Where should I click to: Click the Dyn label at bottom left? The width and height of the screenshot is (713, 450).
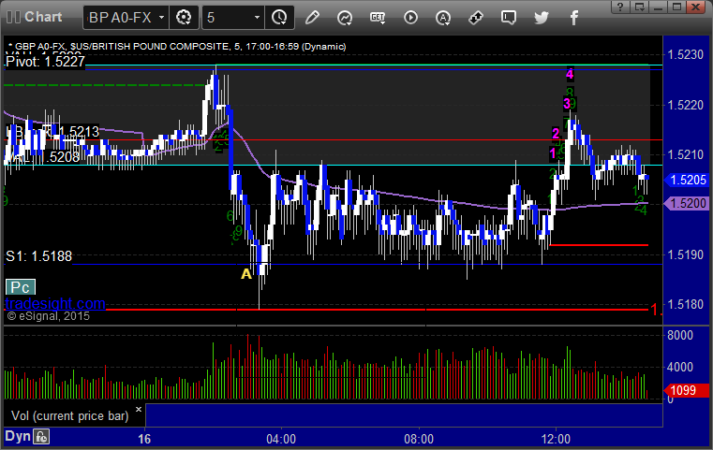click(17, 436)
